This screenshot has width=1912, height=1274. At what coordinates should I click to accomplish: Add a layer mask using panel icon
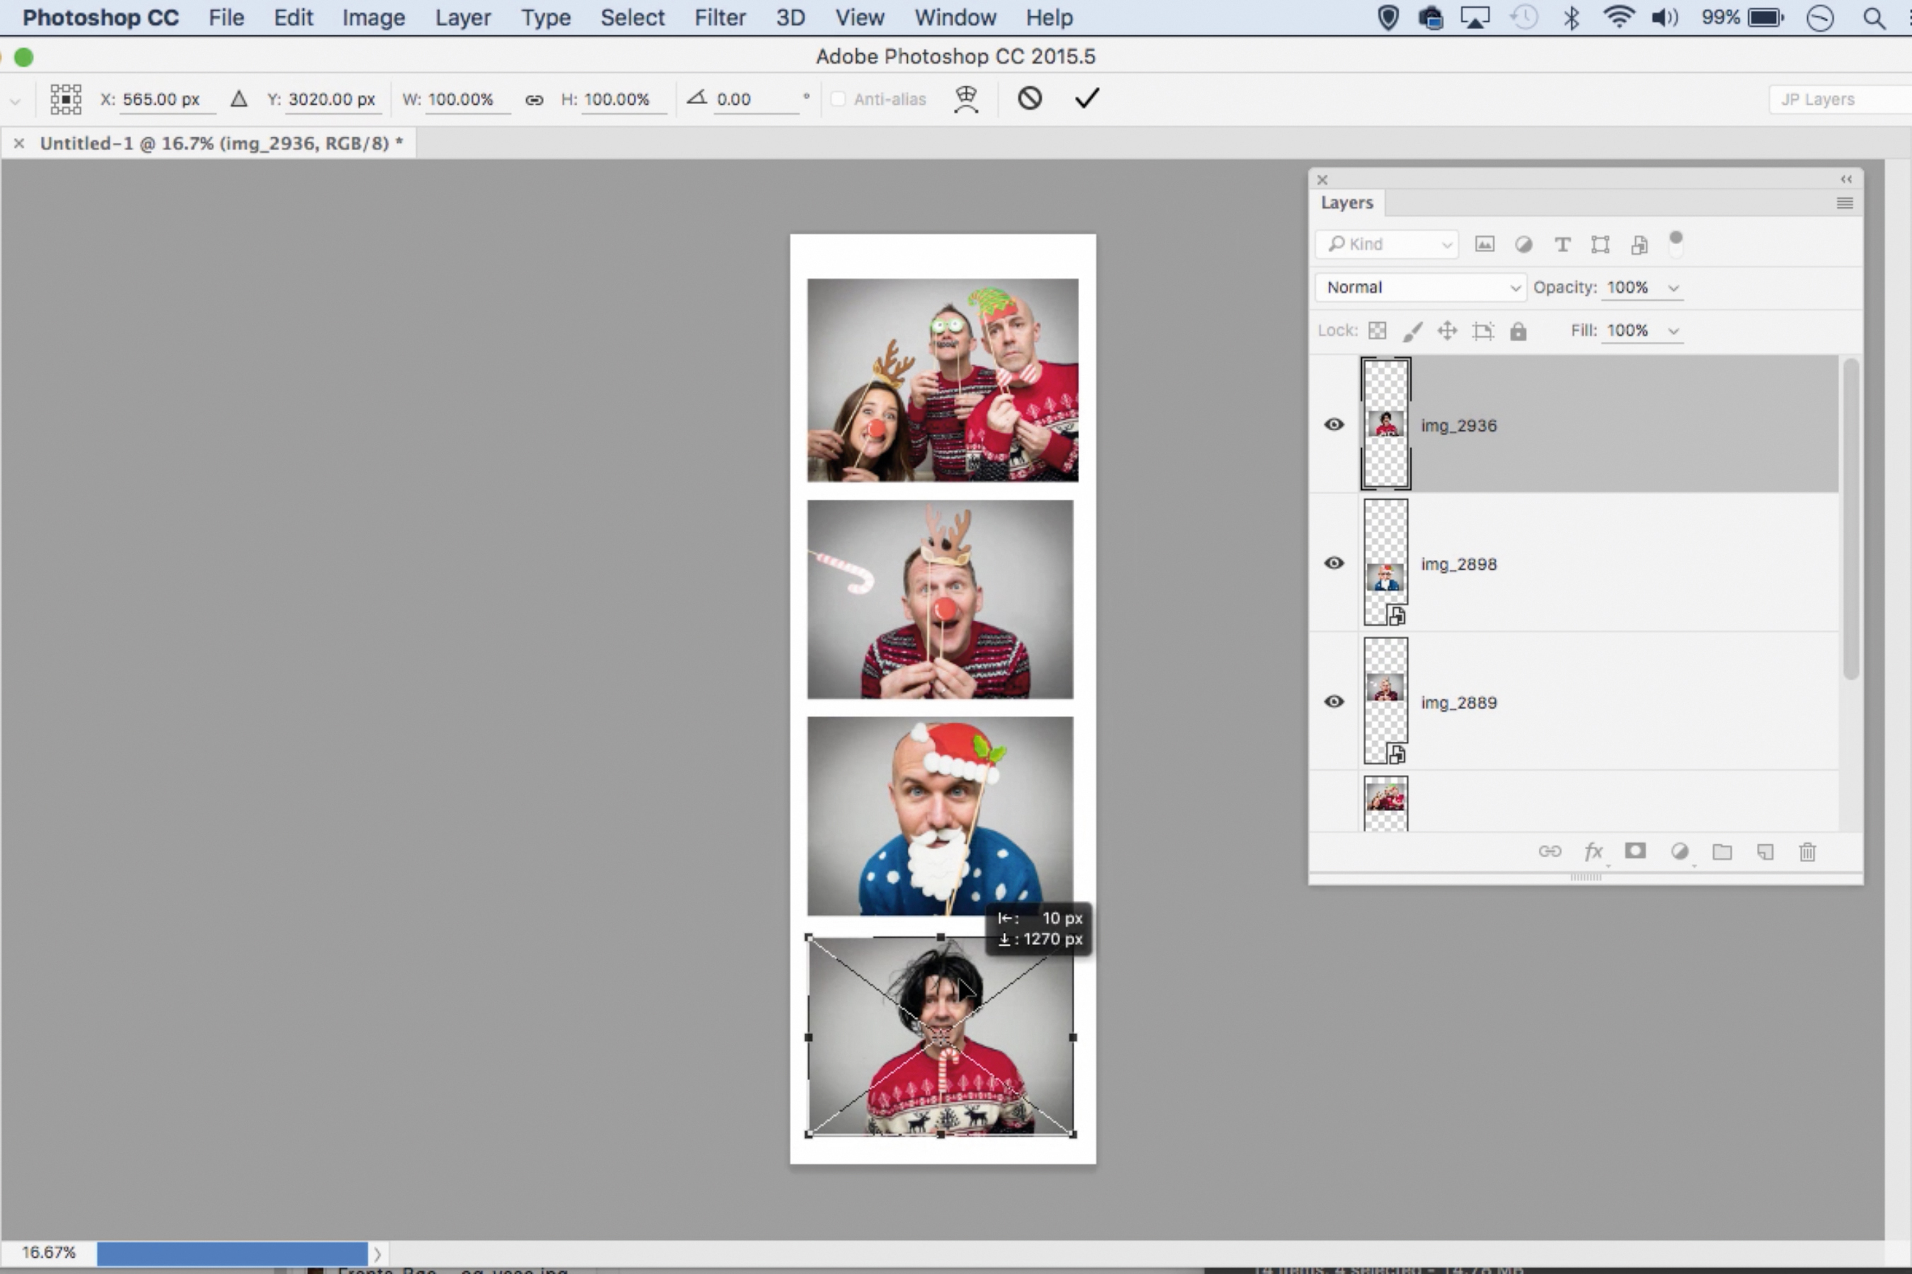[x=1635, y=851]
